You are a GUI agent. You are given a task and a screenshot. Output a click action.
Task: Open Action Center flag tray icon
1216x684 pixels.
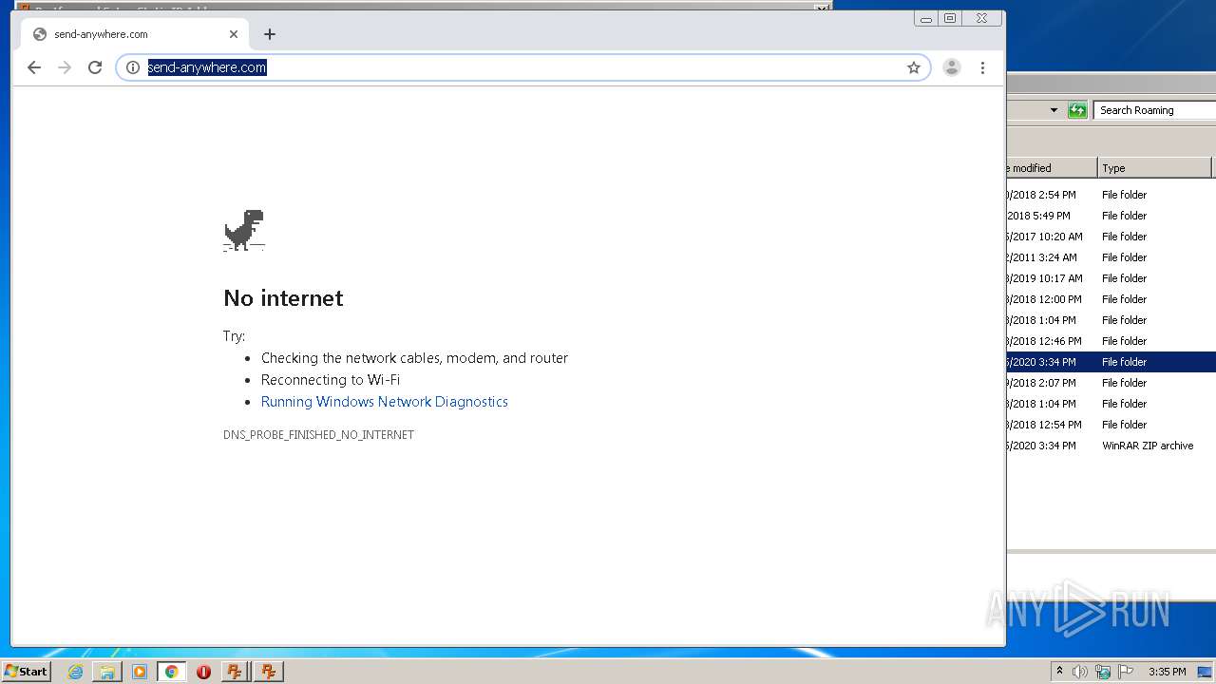1126,672
